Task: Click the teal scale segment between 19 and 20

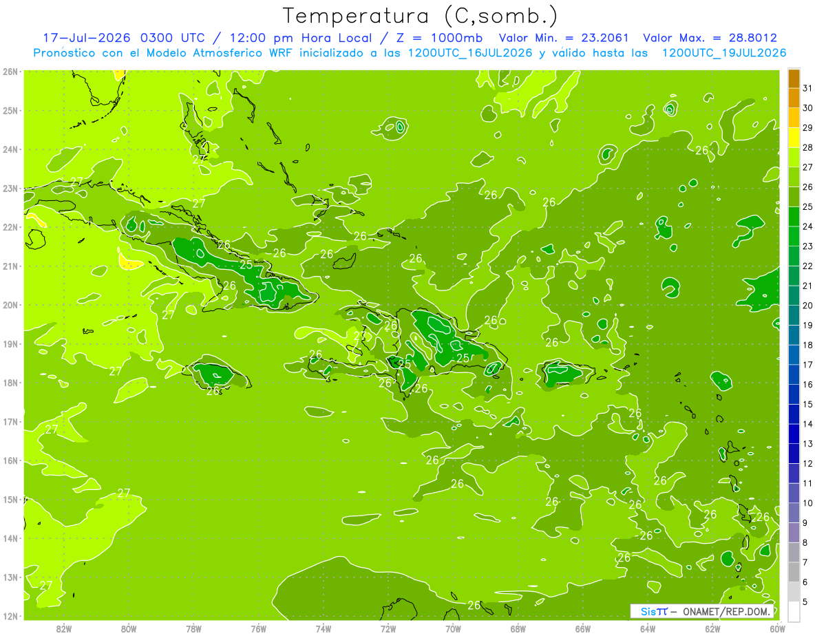Action: pos(794,315)
